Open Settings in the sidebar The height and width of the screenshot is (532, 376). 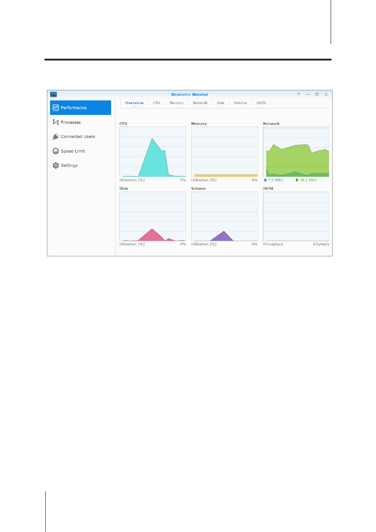point(80,166)
